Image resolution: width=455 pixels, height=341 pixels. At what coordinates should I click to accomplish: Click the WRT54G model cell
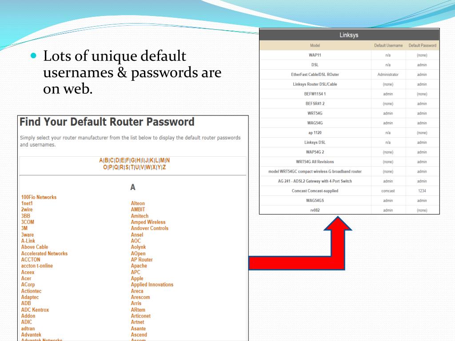pos(315,113)
